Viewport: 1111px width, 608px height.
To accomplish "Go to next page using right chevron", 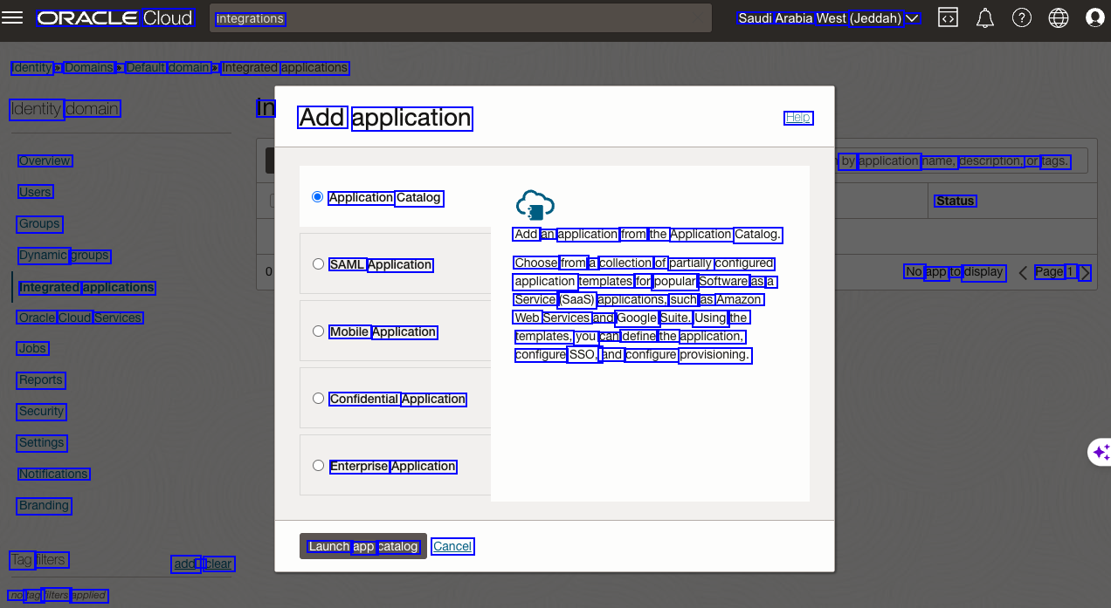I will pyautogui.click(x=1085, y=273).
